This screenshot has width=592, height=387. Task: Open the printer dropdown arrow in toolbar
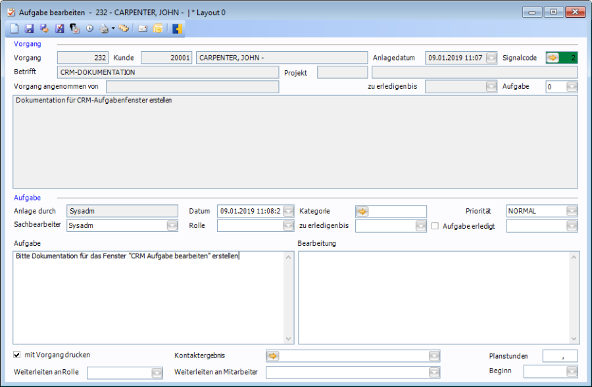(113, 29)
